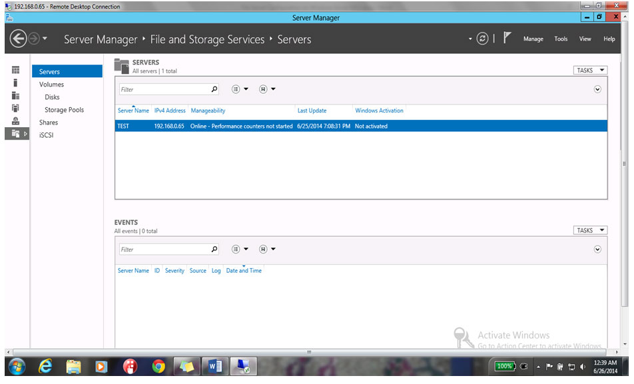
Task: Select Storage Pools in the navigation list
Action: 65,110
